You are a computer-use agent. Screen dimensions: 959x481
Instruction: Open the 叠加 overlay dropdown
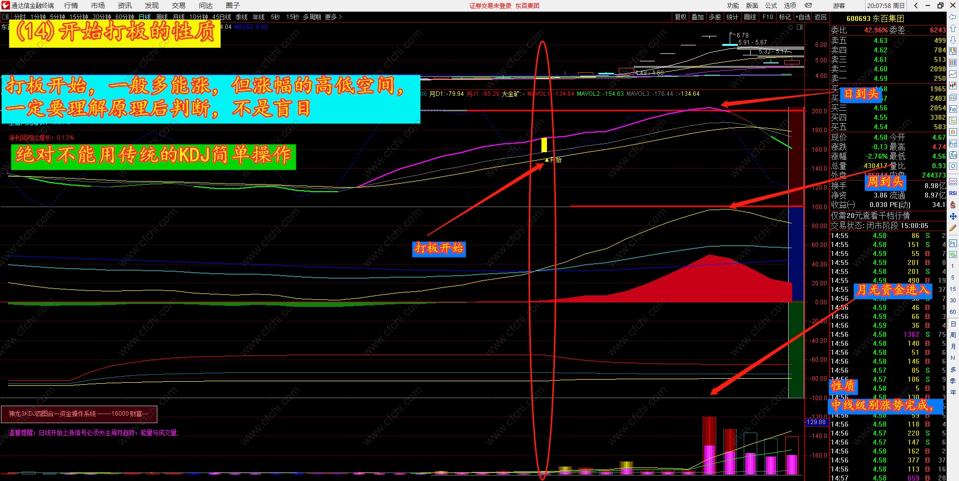tap(697, 17)
